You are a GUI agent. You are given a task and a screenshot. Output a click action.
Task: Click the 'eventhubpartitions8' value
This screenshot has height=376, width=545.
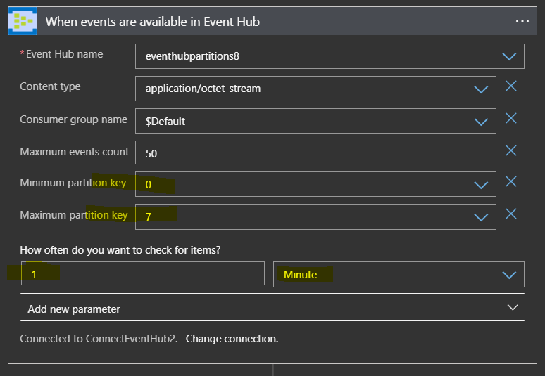[x=192, y=56]
